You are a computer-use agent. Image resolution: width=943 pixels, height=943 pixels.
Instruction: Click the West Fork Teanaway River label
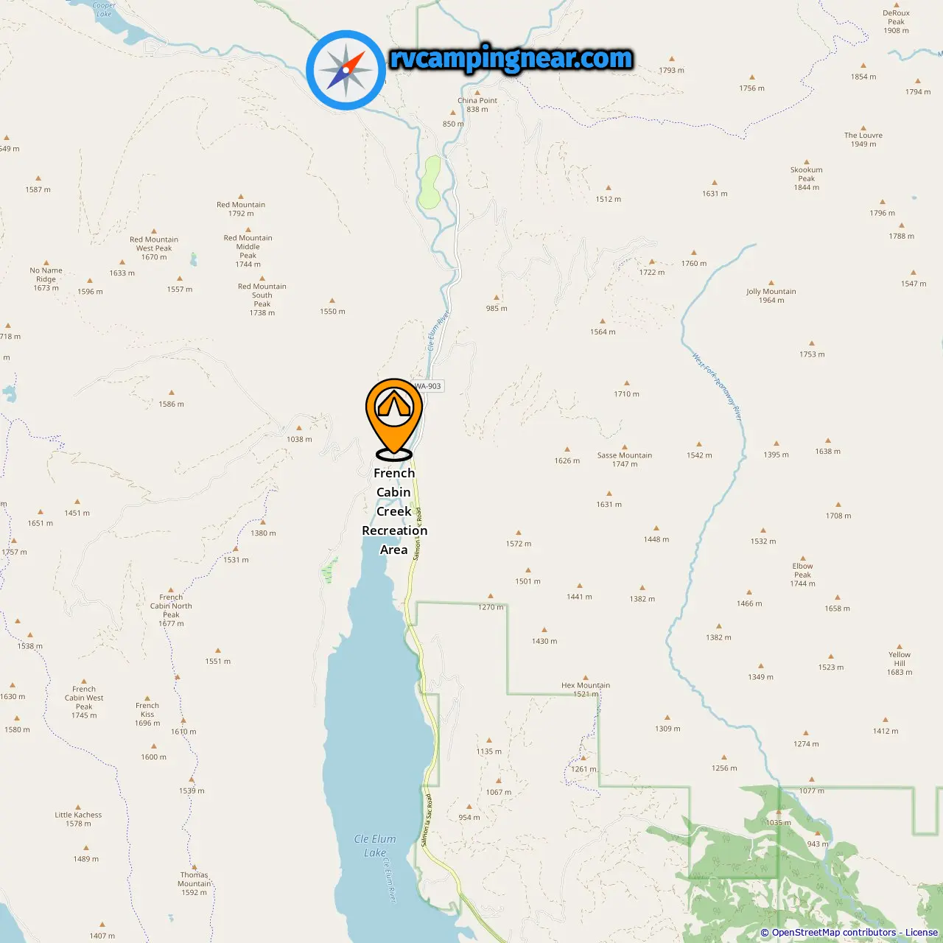[717, 387]
